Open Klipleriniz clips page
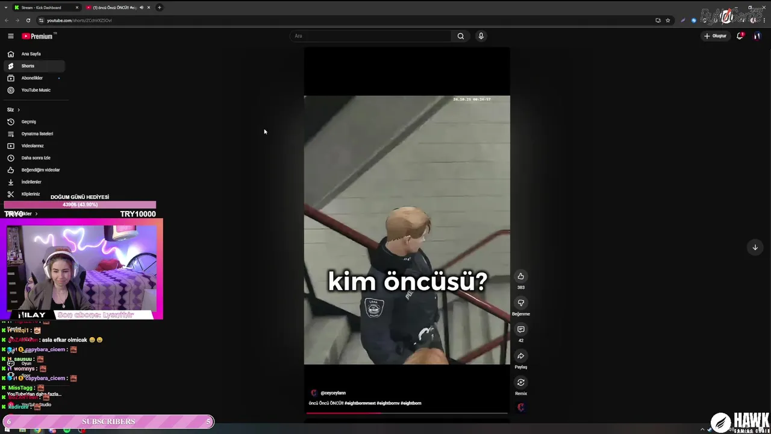This screenshot has width=771, height=434. coord(34,194)
